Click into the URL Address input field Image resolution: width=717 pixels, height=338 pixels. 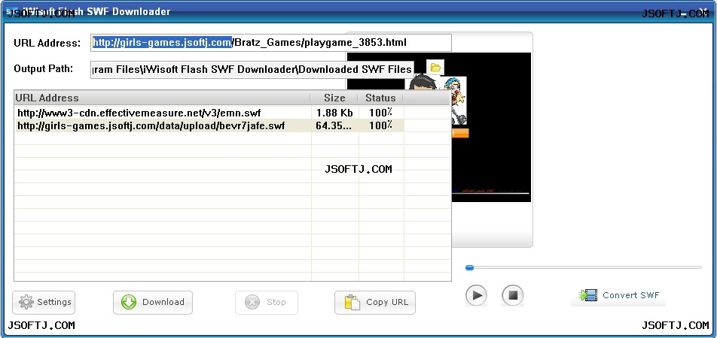coord(270,43)
